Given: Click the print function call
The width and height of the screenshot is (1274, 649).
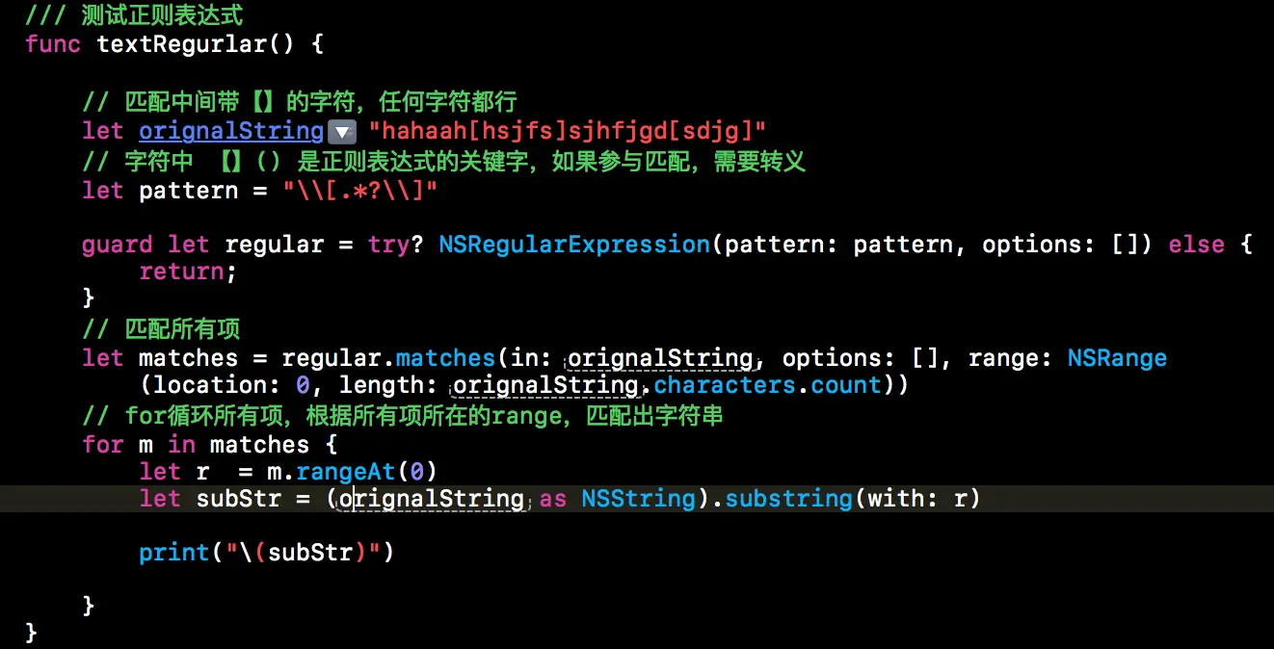Looking at the screenshot, I should pos(174,553).
